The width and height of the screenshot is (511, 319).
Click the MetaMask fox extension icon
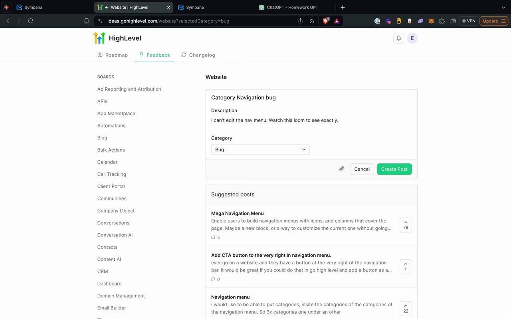(x=431, y=21)
